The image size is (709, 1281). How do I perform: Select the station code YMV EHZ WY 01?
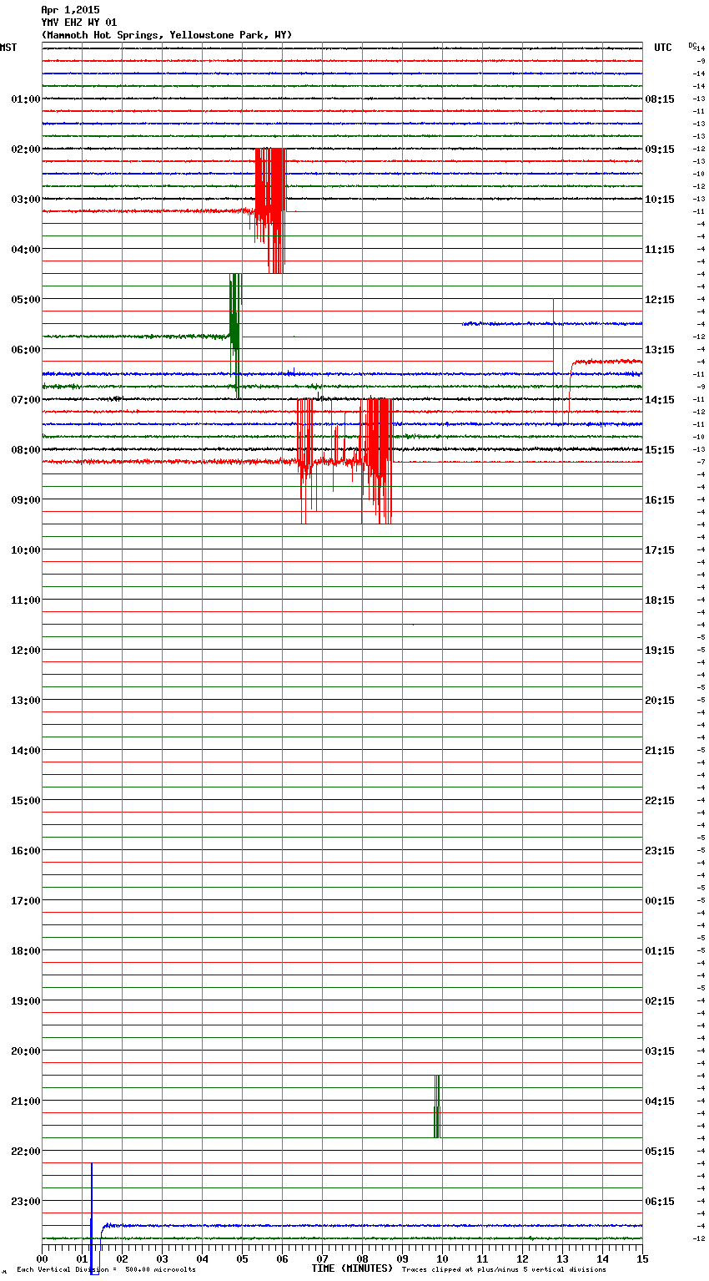click(x=79, y=23)
